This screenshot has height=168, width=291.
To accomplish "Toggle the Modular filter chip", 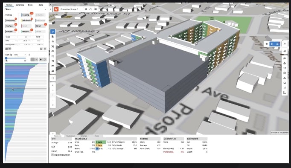I will pyautogui.click(x=27, y=32).
